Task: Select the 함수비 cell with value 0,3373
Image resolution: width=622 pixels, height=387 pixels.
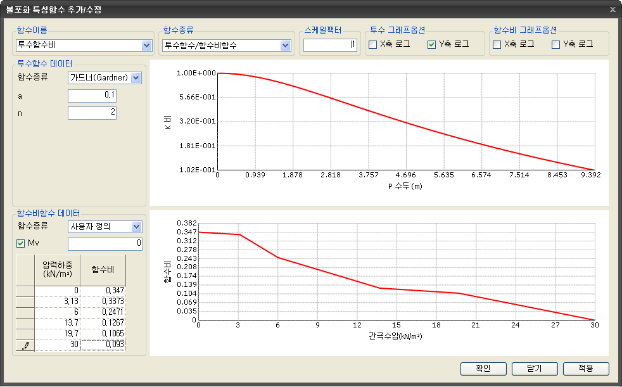Action: pyautogui.click(x=103, y=301)
